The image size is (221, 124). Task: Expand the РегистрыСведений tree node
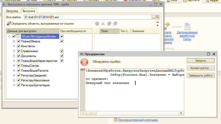tap(14, 75)
